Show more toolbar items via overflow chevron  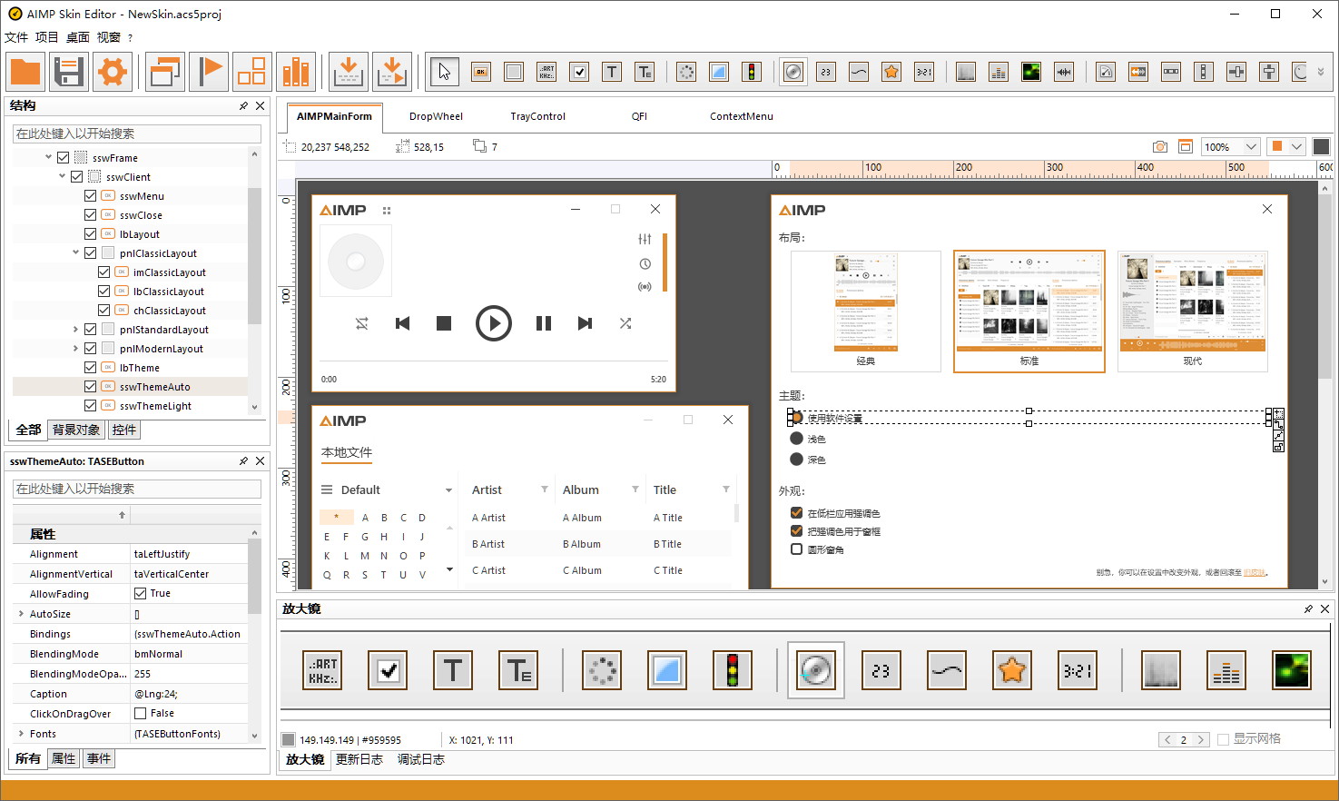pyautogui.click(x=1321, y=72)
